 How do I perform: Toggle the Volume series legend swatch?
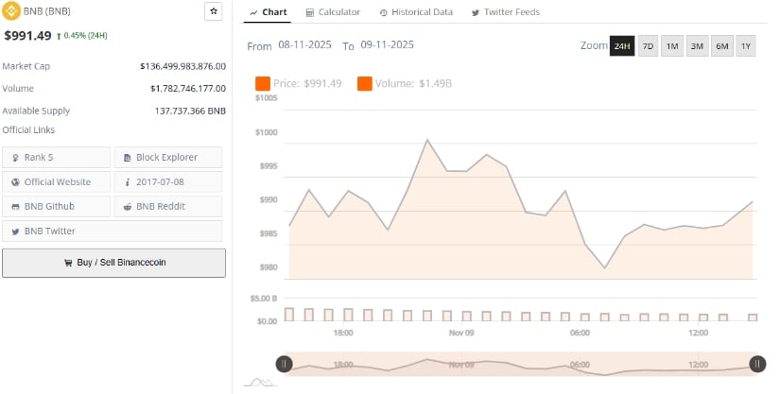364,84
